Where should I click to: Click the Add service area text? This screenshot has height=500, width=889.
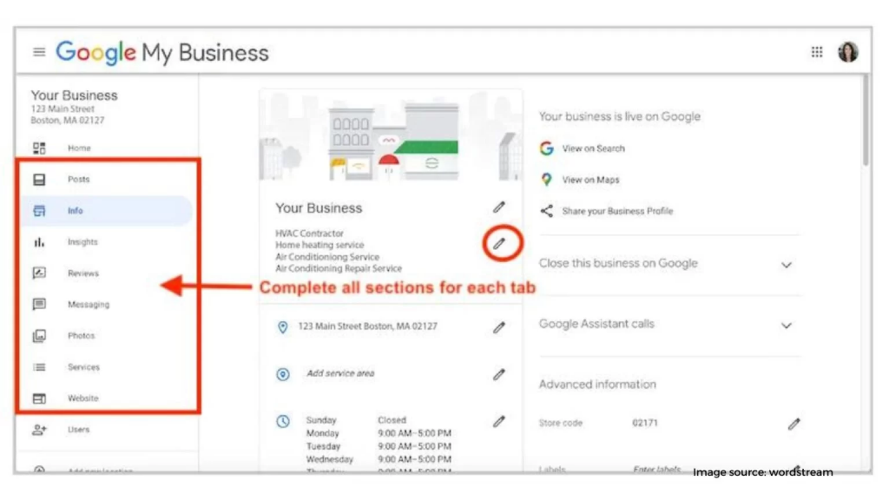(340, 373)
